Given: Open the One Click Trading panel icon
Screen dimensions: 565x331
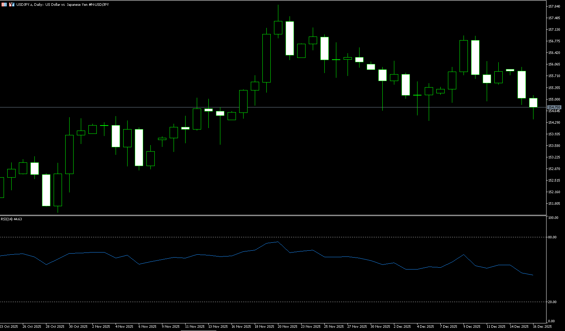Looking at the screenshot, I should click(4, 4).
